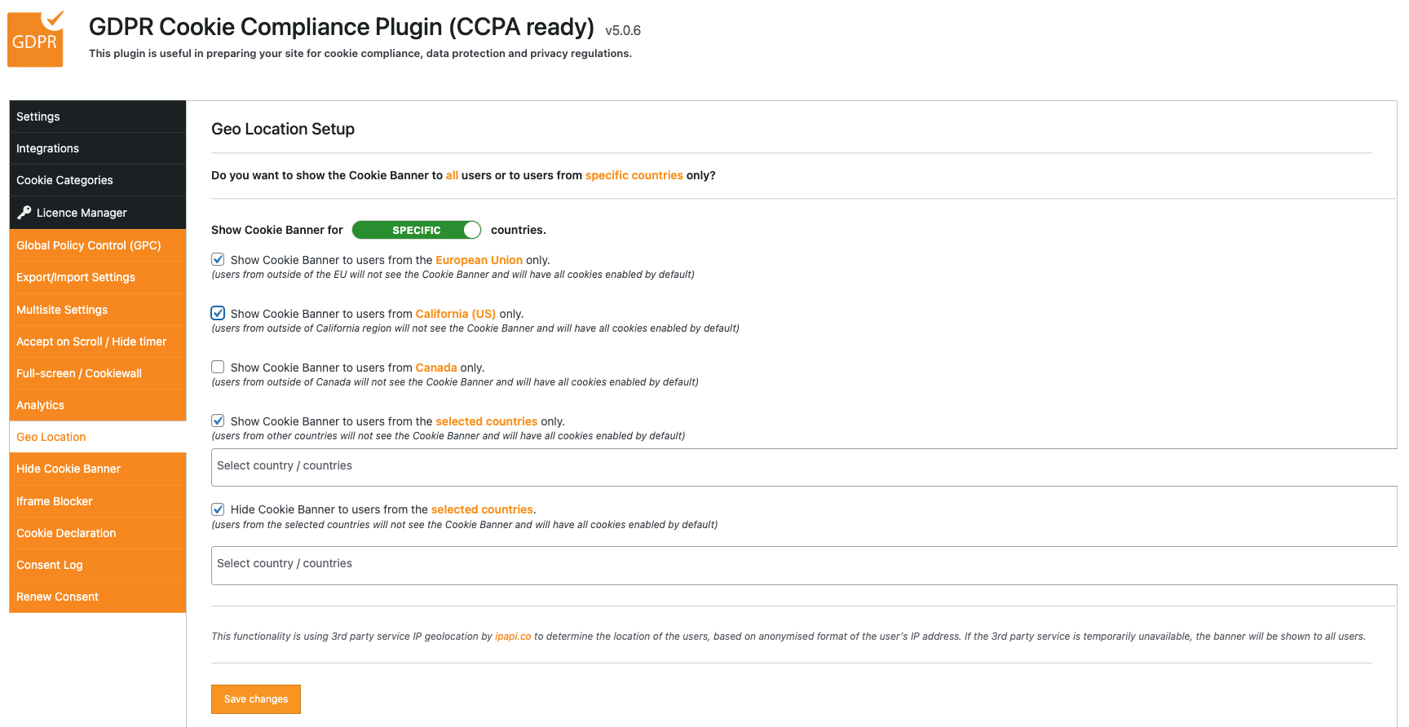Toggle the SPECIFIC countries switch
This screenshot has width=1409, height=727.
click(x=416, y=231)
